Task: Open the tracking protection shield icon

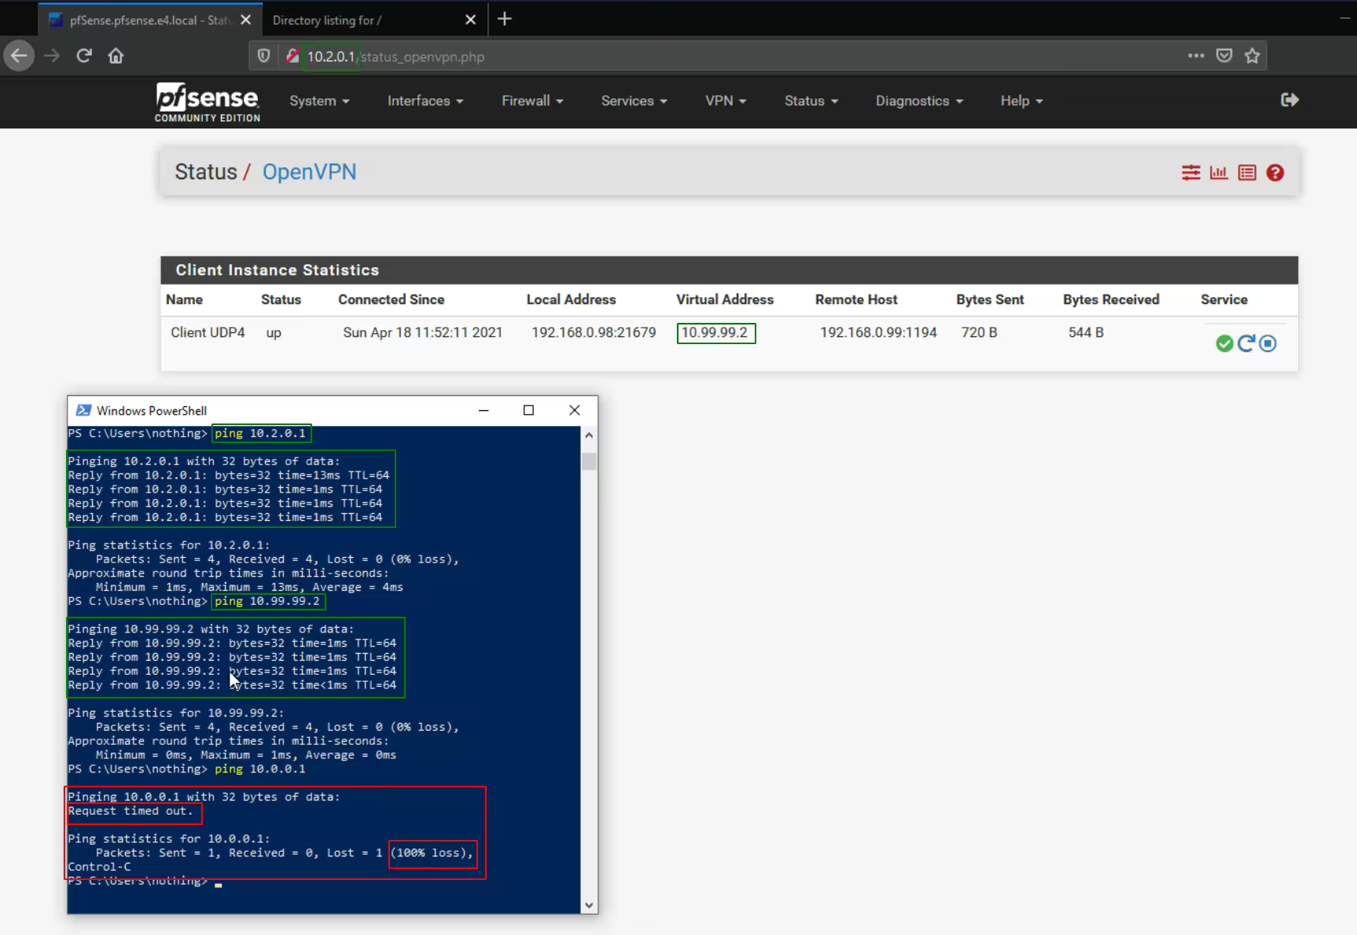Action: (x=264, y=56)
